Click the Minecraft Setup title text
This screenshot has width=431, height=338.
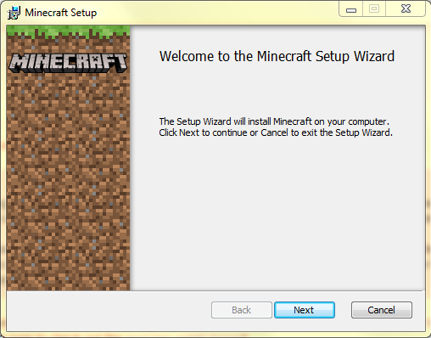[x=61, y=13]
